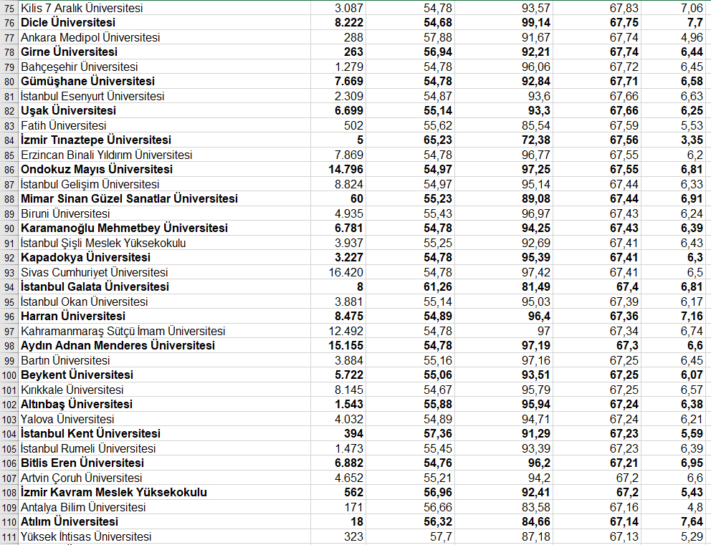Select value 67,13 in Yüksek İhtisas row
Image resolution: width=711 pixels, height=545 pixels.
597,536
